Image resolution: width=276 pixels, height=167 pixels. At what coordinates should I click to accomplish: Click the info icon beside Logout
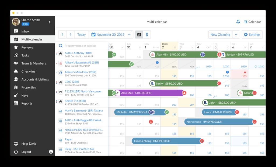[51, 152]
